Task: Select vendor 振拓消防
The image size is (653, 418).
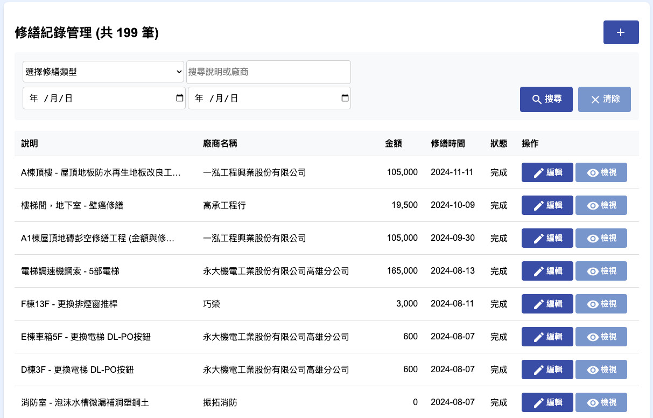Action: [x=220, y=402]
